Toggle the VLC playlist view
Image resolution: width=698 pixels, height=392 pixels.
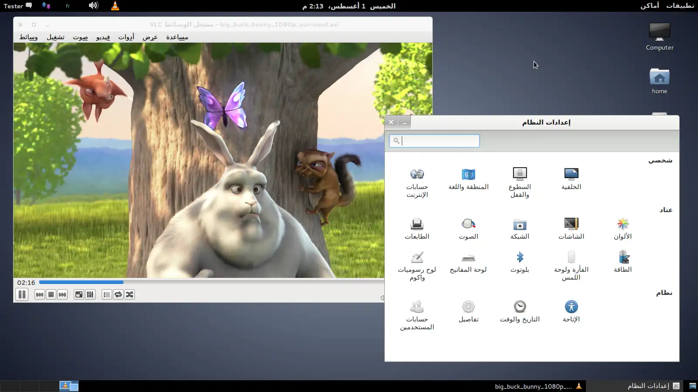tap(107, 294)
